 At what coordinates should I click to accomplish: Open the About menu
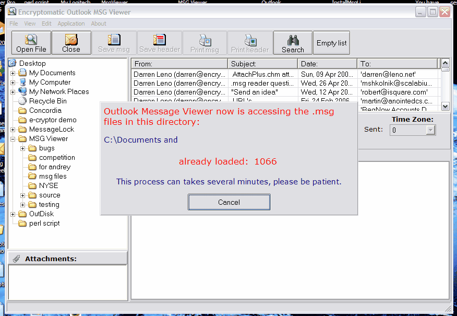point(99,24)
